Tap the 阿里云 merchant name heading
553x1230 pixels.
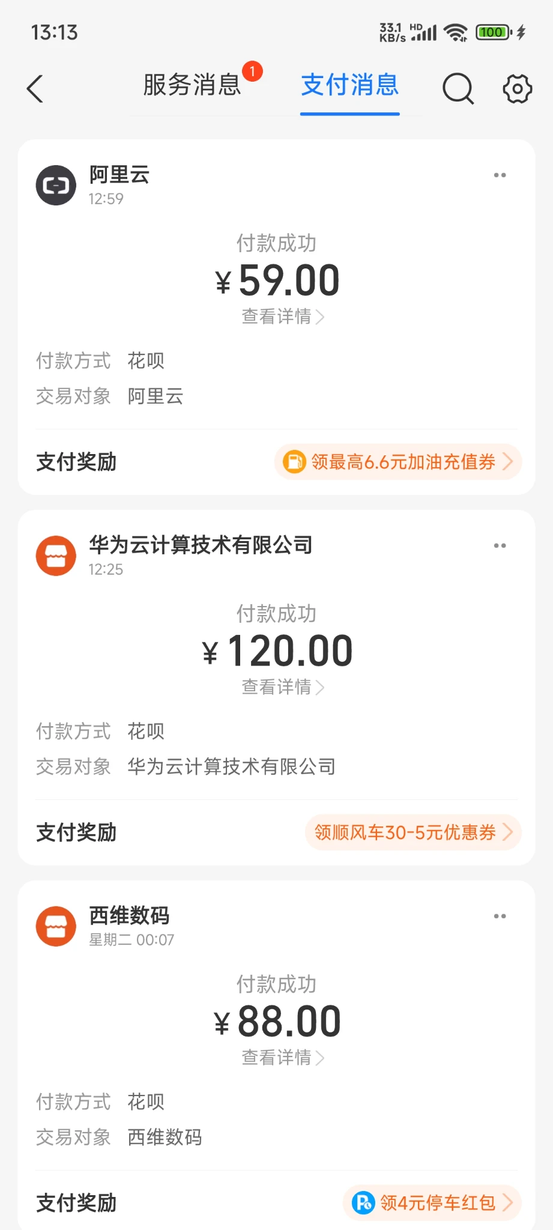coord(119,175)
